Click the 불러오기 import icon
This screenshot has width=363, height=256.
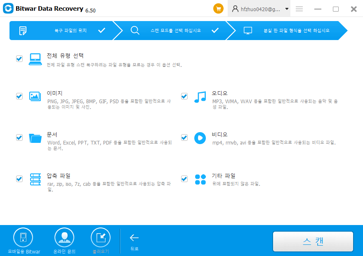click(101, 237)
